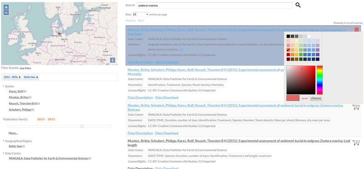364x169 pixels.
Task: Pick the dark navy-purple swatch in last row
Action: 318,59
